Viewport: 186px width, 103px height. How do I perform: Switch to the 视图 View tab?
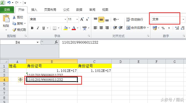(105, 10)
